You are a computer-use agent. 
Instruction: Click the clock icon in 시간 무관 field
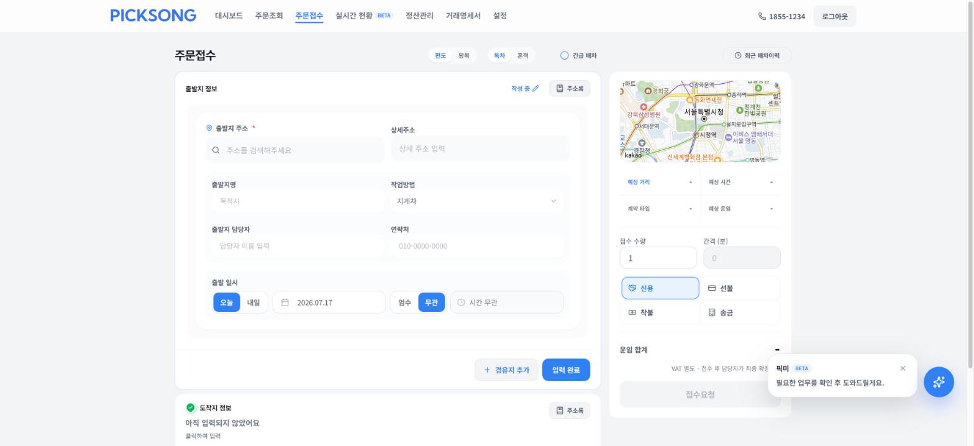[461, 303]
